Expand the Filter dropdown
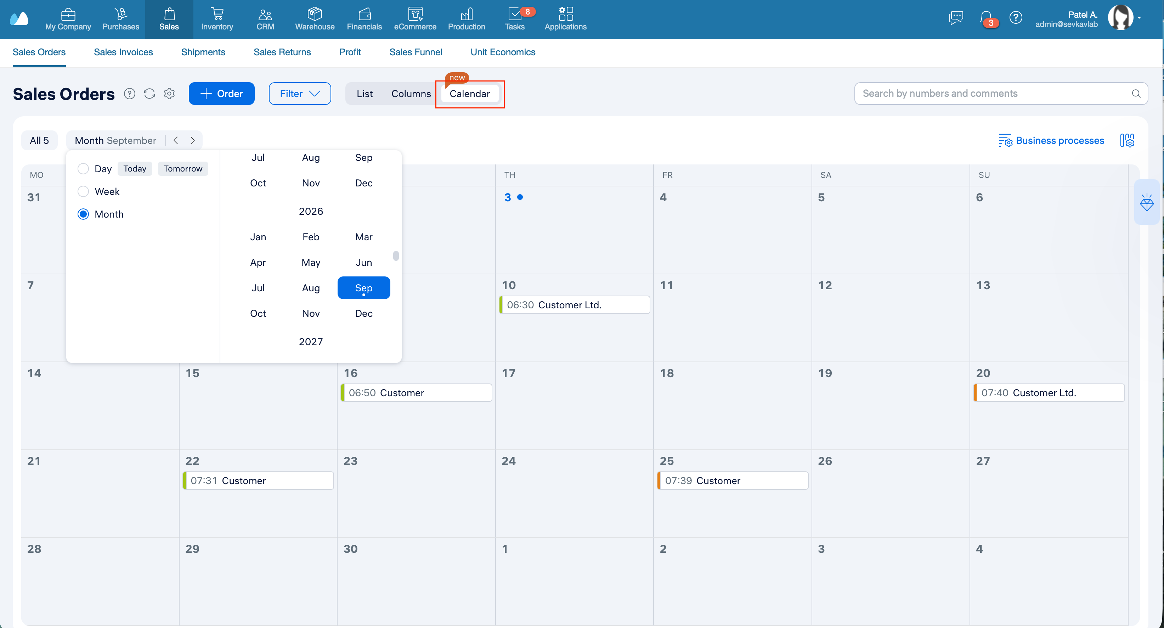The width and height of the screenshot is (1164, 628). click(x=300, y=94)
